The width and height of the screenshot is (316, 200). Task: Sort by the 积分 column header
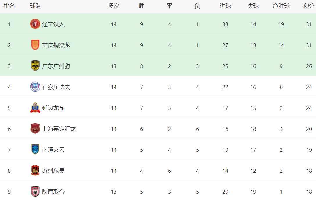coord(309,6)
